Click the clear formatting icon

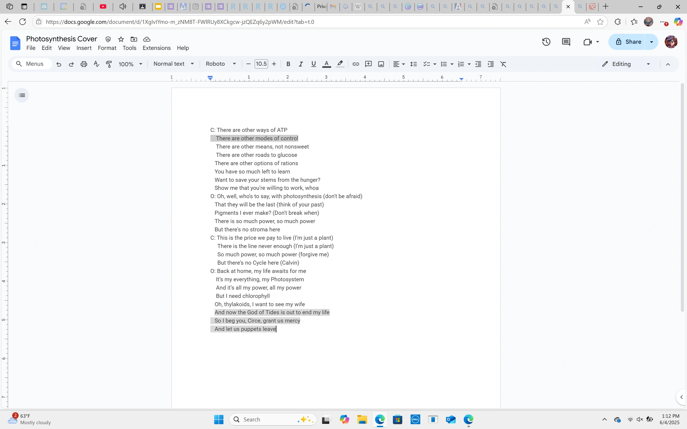tap(503, 64)
